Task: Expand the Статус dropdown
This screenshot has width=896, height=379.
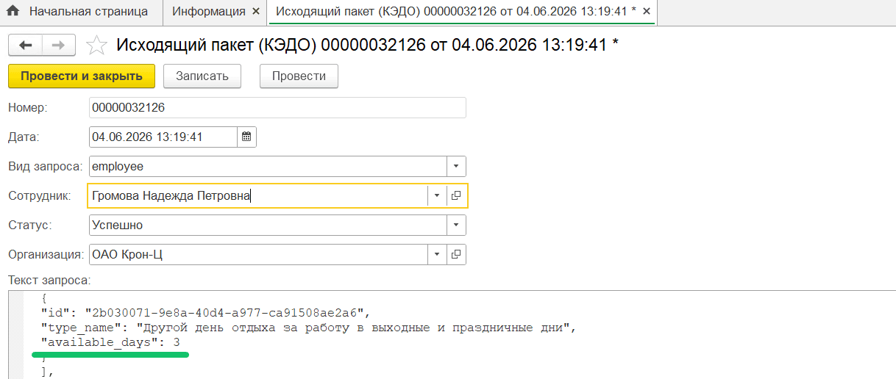Action: [456, 225]
